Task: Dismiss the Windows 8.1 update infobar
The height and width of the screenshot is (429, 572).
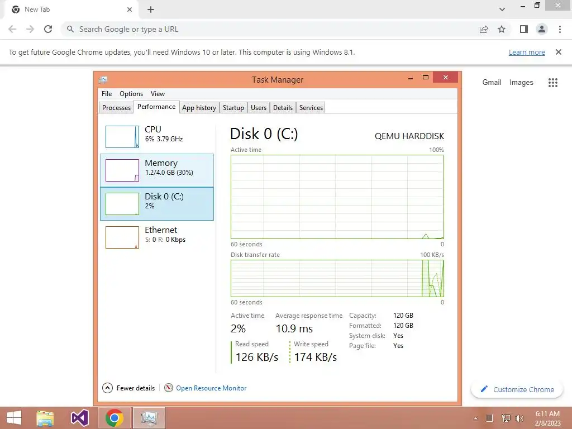Action: point(559,52)
